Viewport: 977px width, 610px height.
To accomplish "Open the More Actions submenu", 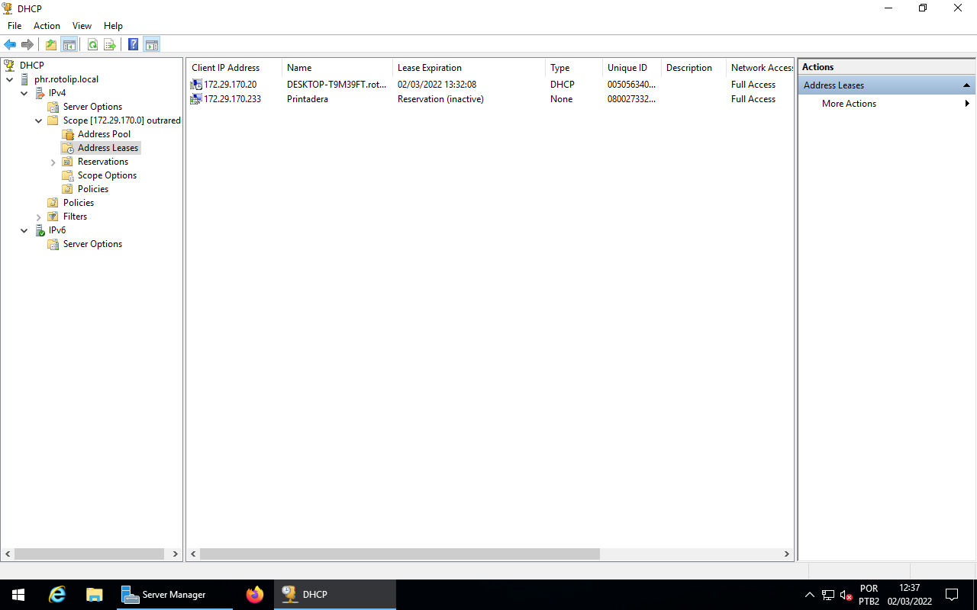I will pos(848,103).
